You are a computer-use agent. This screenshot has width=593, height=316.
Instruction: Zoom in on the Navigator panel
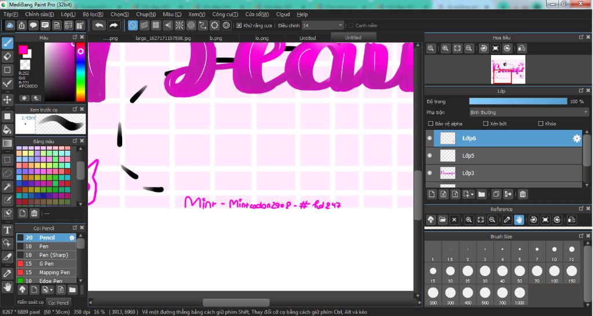(445, 49)
